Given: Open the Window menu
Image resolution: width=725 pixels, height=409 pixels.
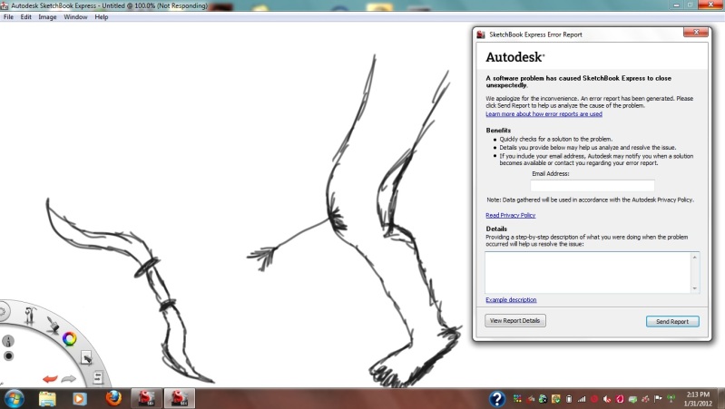Looking at the screenshot, I should click(75, 17).
